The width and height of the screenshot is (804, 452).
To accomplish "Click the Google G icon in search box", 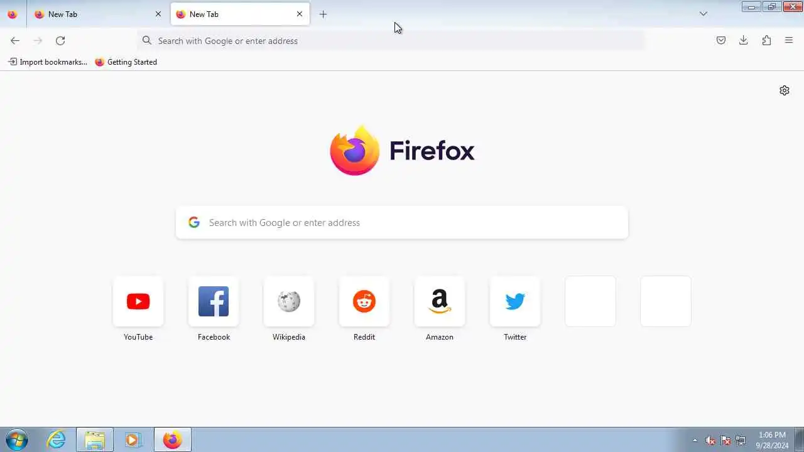I will click(194, 222).
